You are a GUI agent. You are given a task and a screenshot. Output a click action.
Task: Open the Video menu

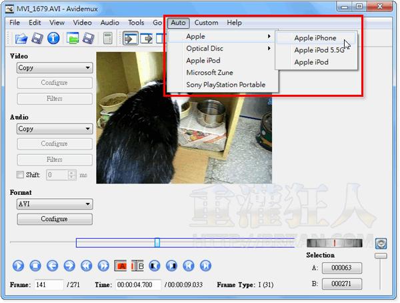82,23
